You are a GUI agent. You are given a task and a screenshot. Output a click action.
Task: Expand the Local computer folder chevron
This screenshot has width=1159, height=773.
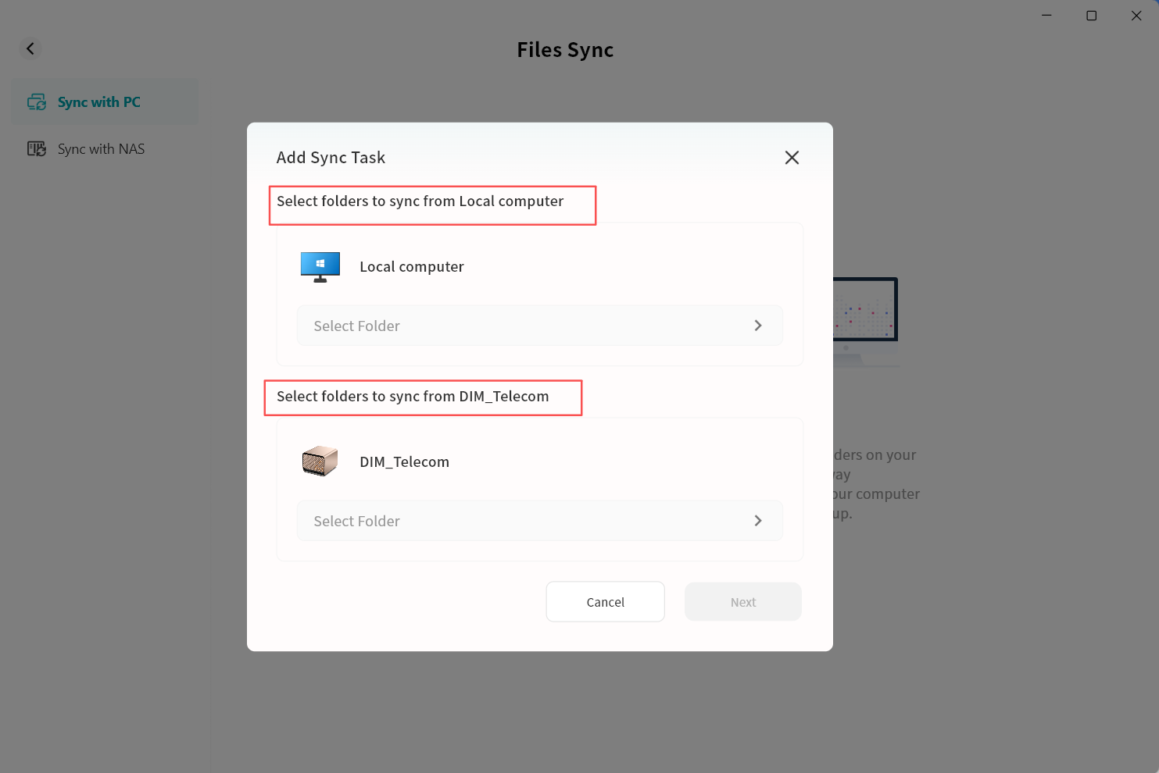757,326
